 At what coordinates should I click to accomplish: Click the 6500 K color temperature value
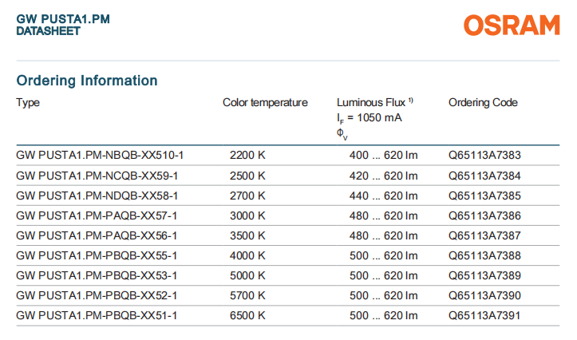pyautogui.click(x=247, y=315)
